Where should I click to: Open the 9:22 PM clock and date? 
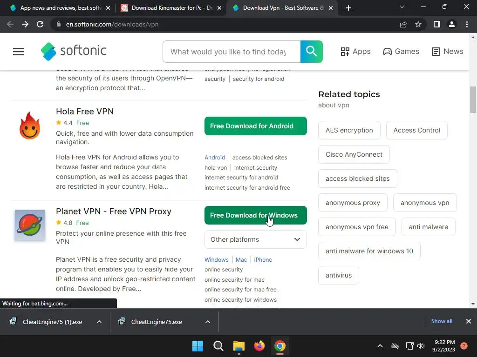(x=443, y=346)
